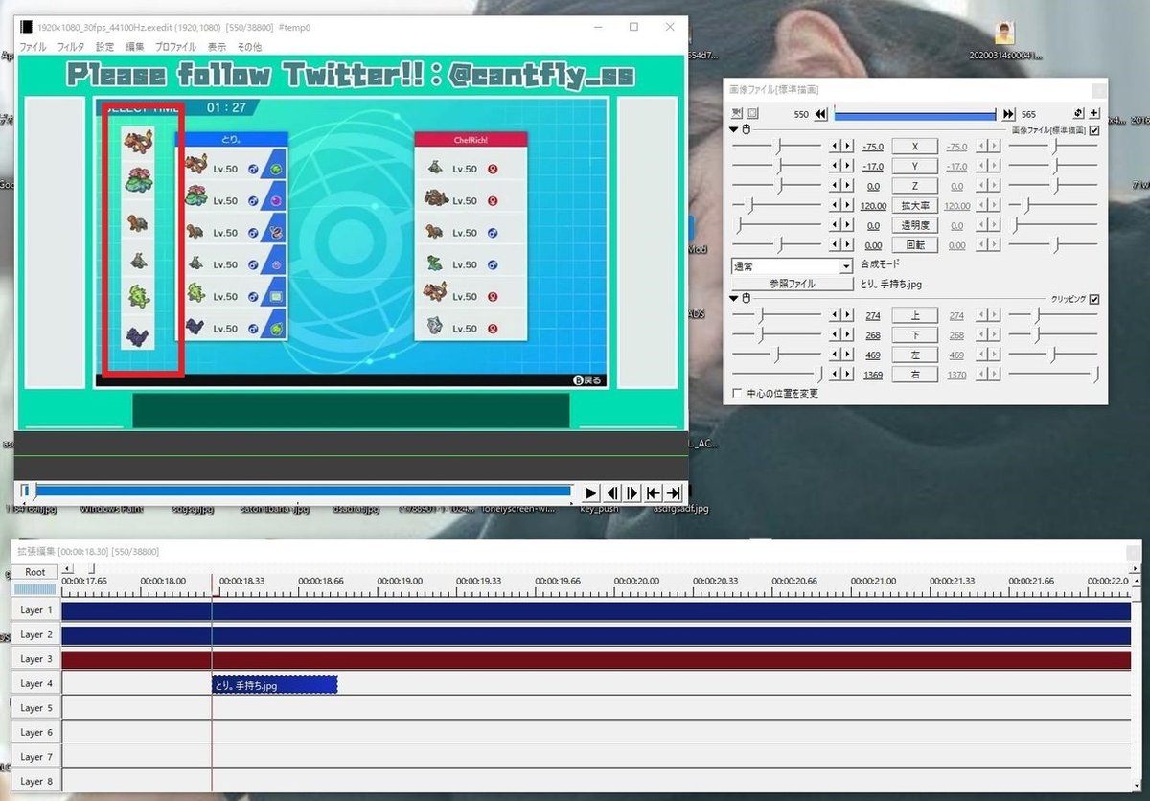The width and height of the screenshot is (1150, 801).
Task: Click the 左 clipping button
Action: click(914, 355)
